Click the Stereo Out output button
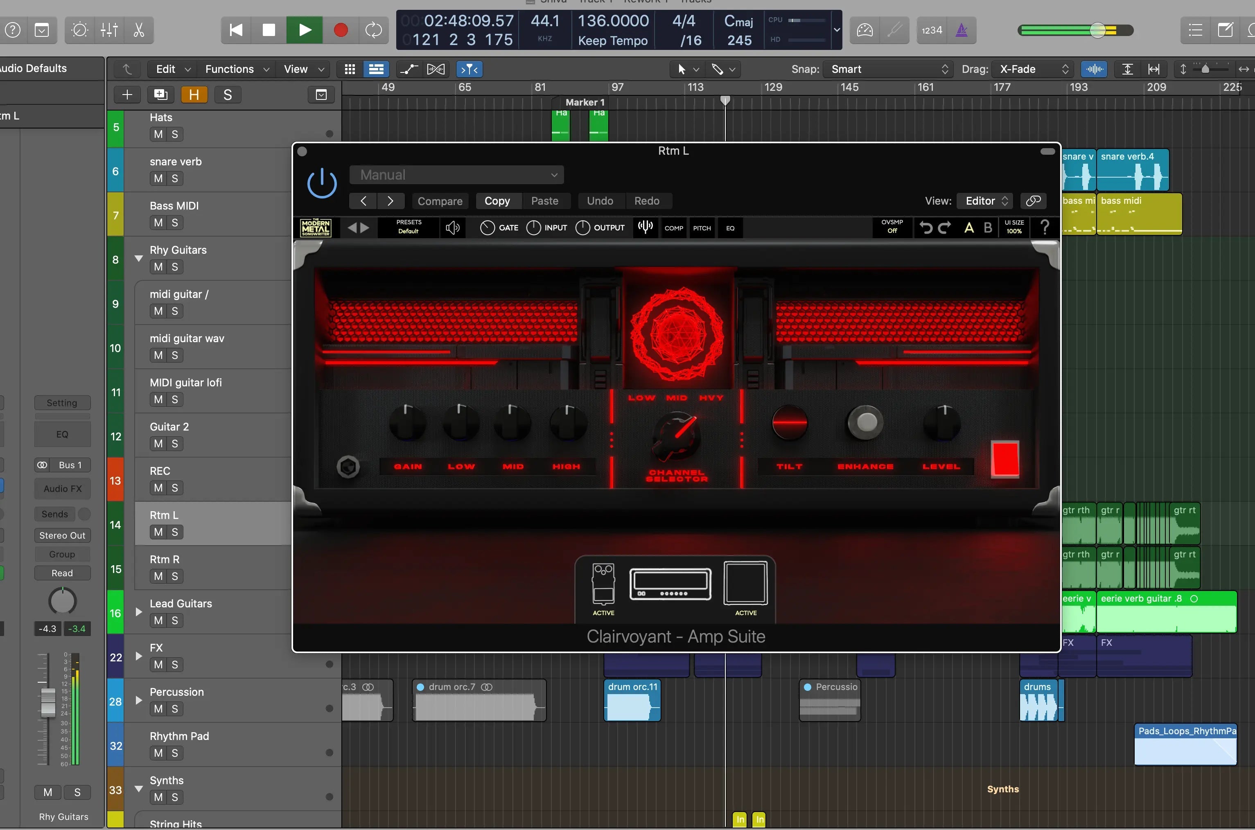 click(x=62, y=536)
